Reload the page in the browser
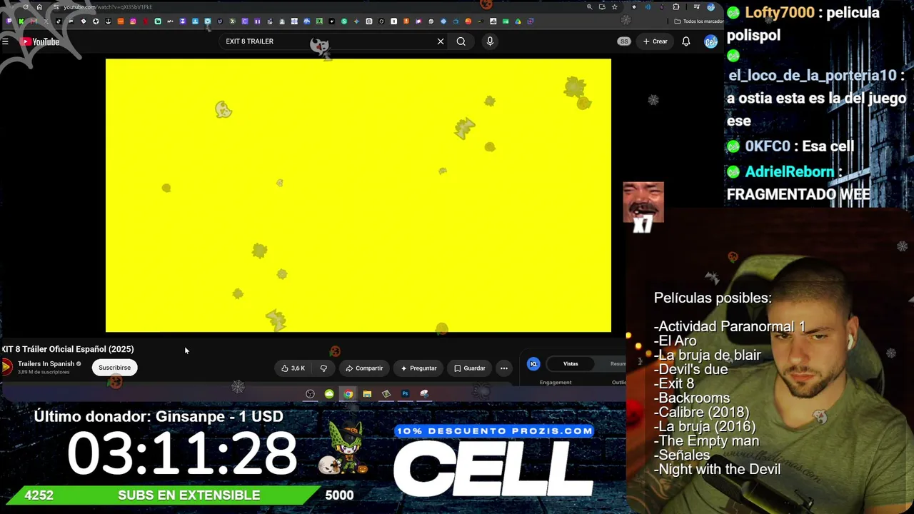Screen dimensions: 914x514 click(x=26, y=7)
